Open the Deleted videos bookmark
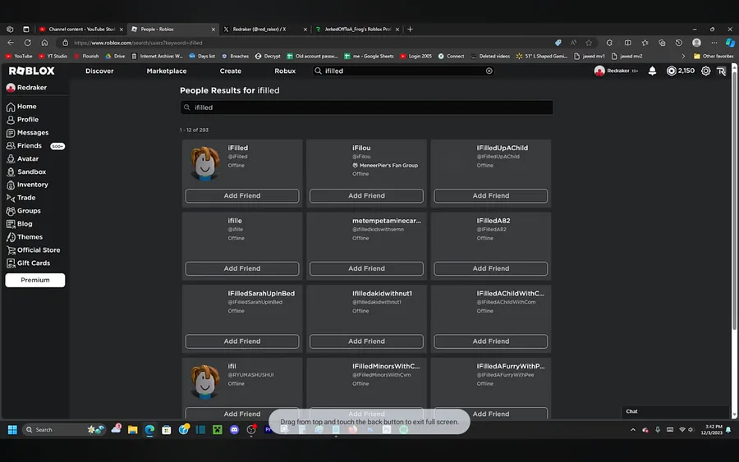The image size is (739, 462). click(x=490, y=56)
